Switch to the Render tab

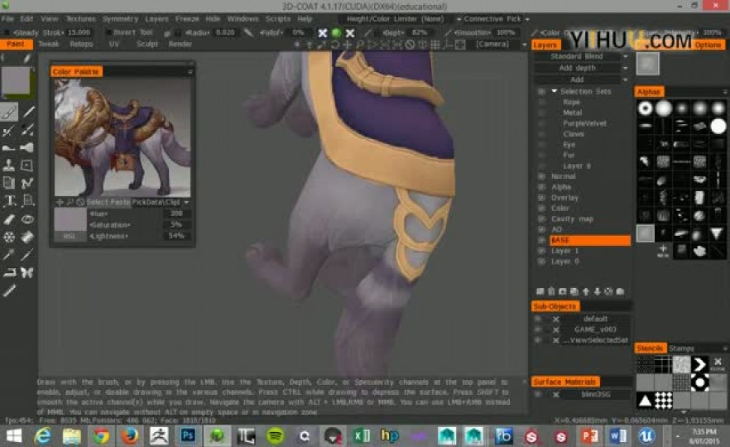click(180, 44)
